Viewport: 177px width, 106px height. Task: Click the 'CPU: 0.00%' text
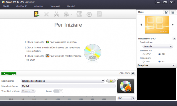point(125,73)
